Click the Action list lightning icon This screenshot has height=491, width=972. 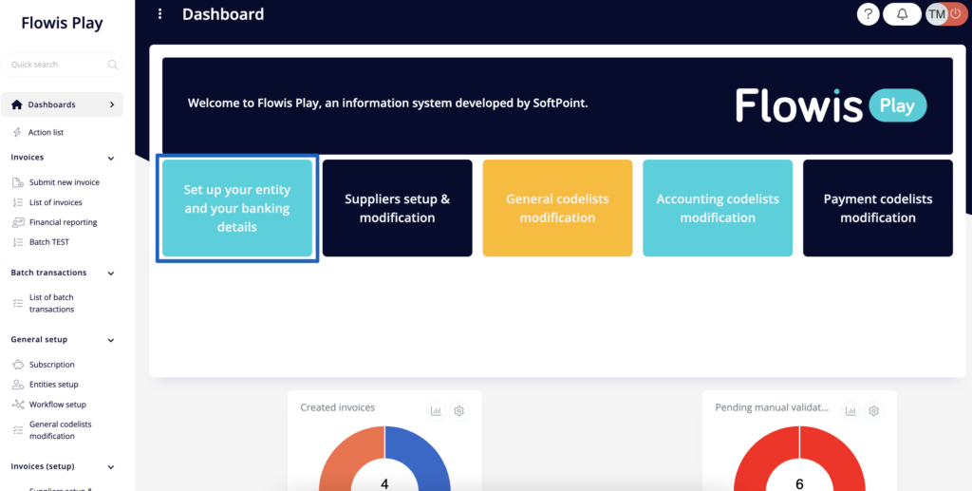point(17,132)
